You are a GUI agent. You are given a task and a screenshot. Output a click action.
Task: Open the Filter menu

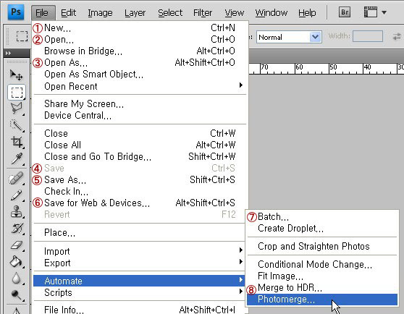[x=203, y=12]
